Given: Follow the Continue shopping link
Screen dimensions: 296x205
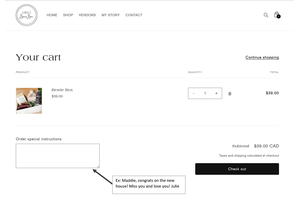Looking at the screenshot, I should click(262, 57).
